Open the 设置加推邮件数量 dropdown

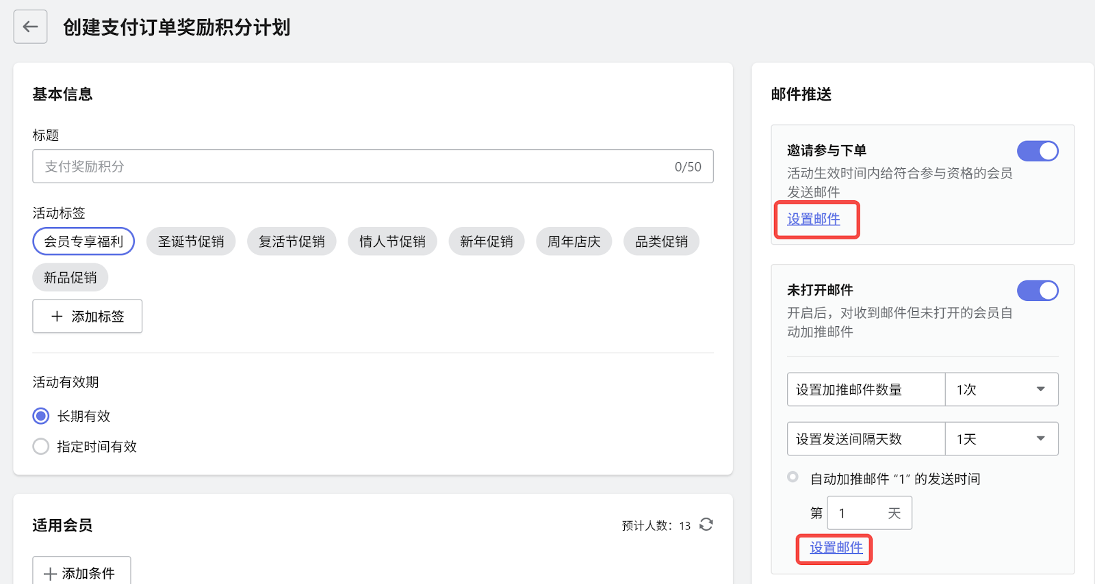(x=1001, y=390)
